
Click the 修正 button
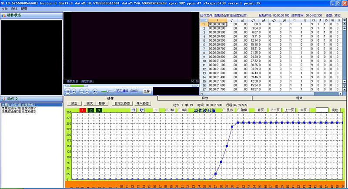[74, 103]
